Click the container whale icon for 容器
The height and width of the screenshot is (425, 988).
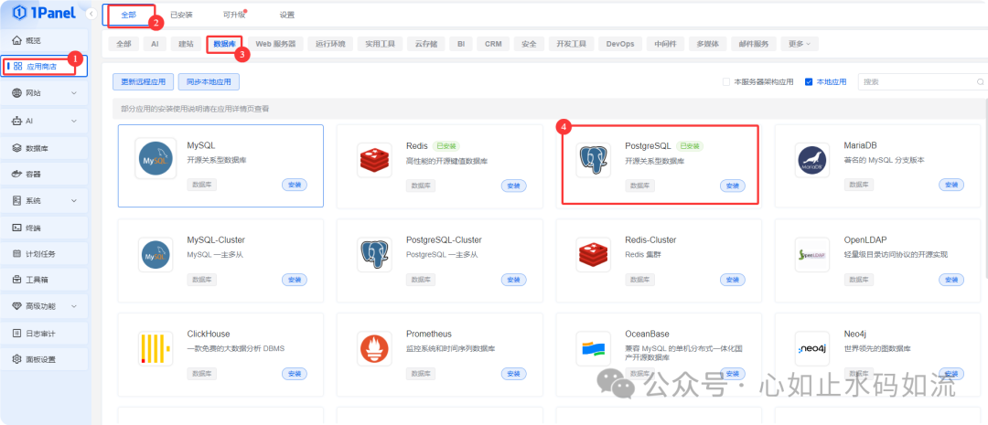click(17, 174)
